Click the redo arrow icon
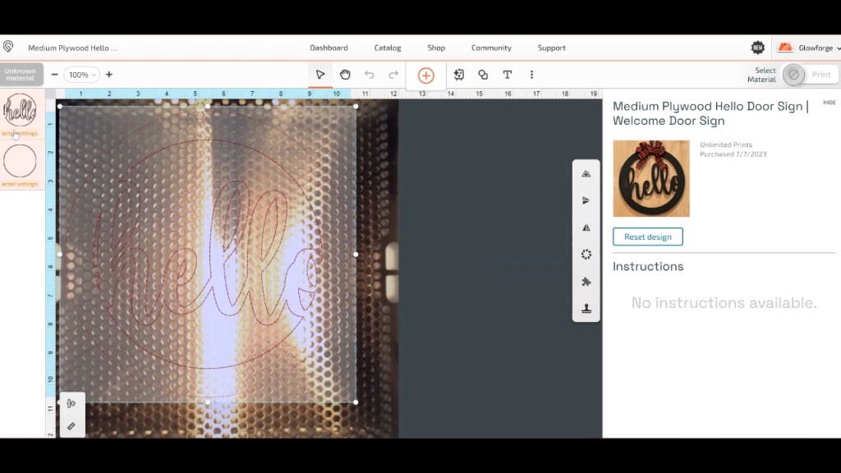The width and height of the screenshot is (841, 473). tap(393, 75)
